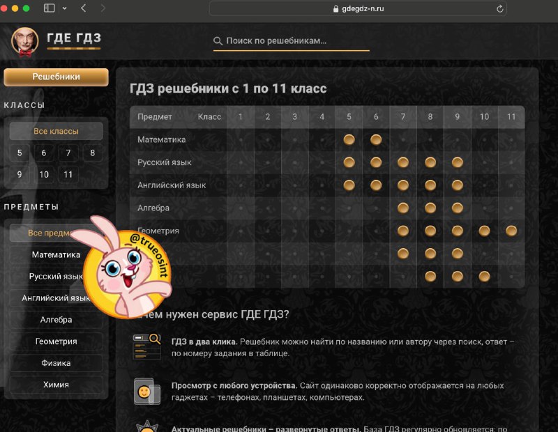Screen dimensions: 558x432
Task: Open the Решебники golden button
Action: tap(56, 77)
